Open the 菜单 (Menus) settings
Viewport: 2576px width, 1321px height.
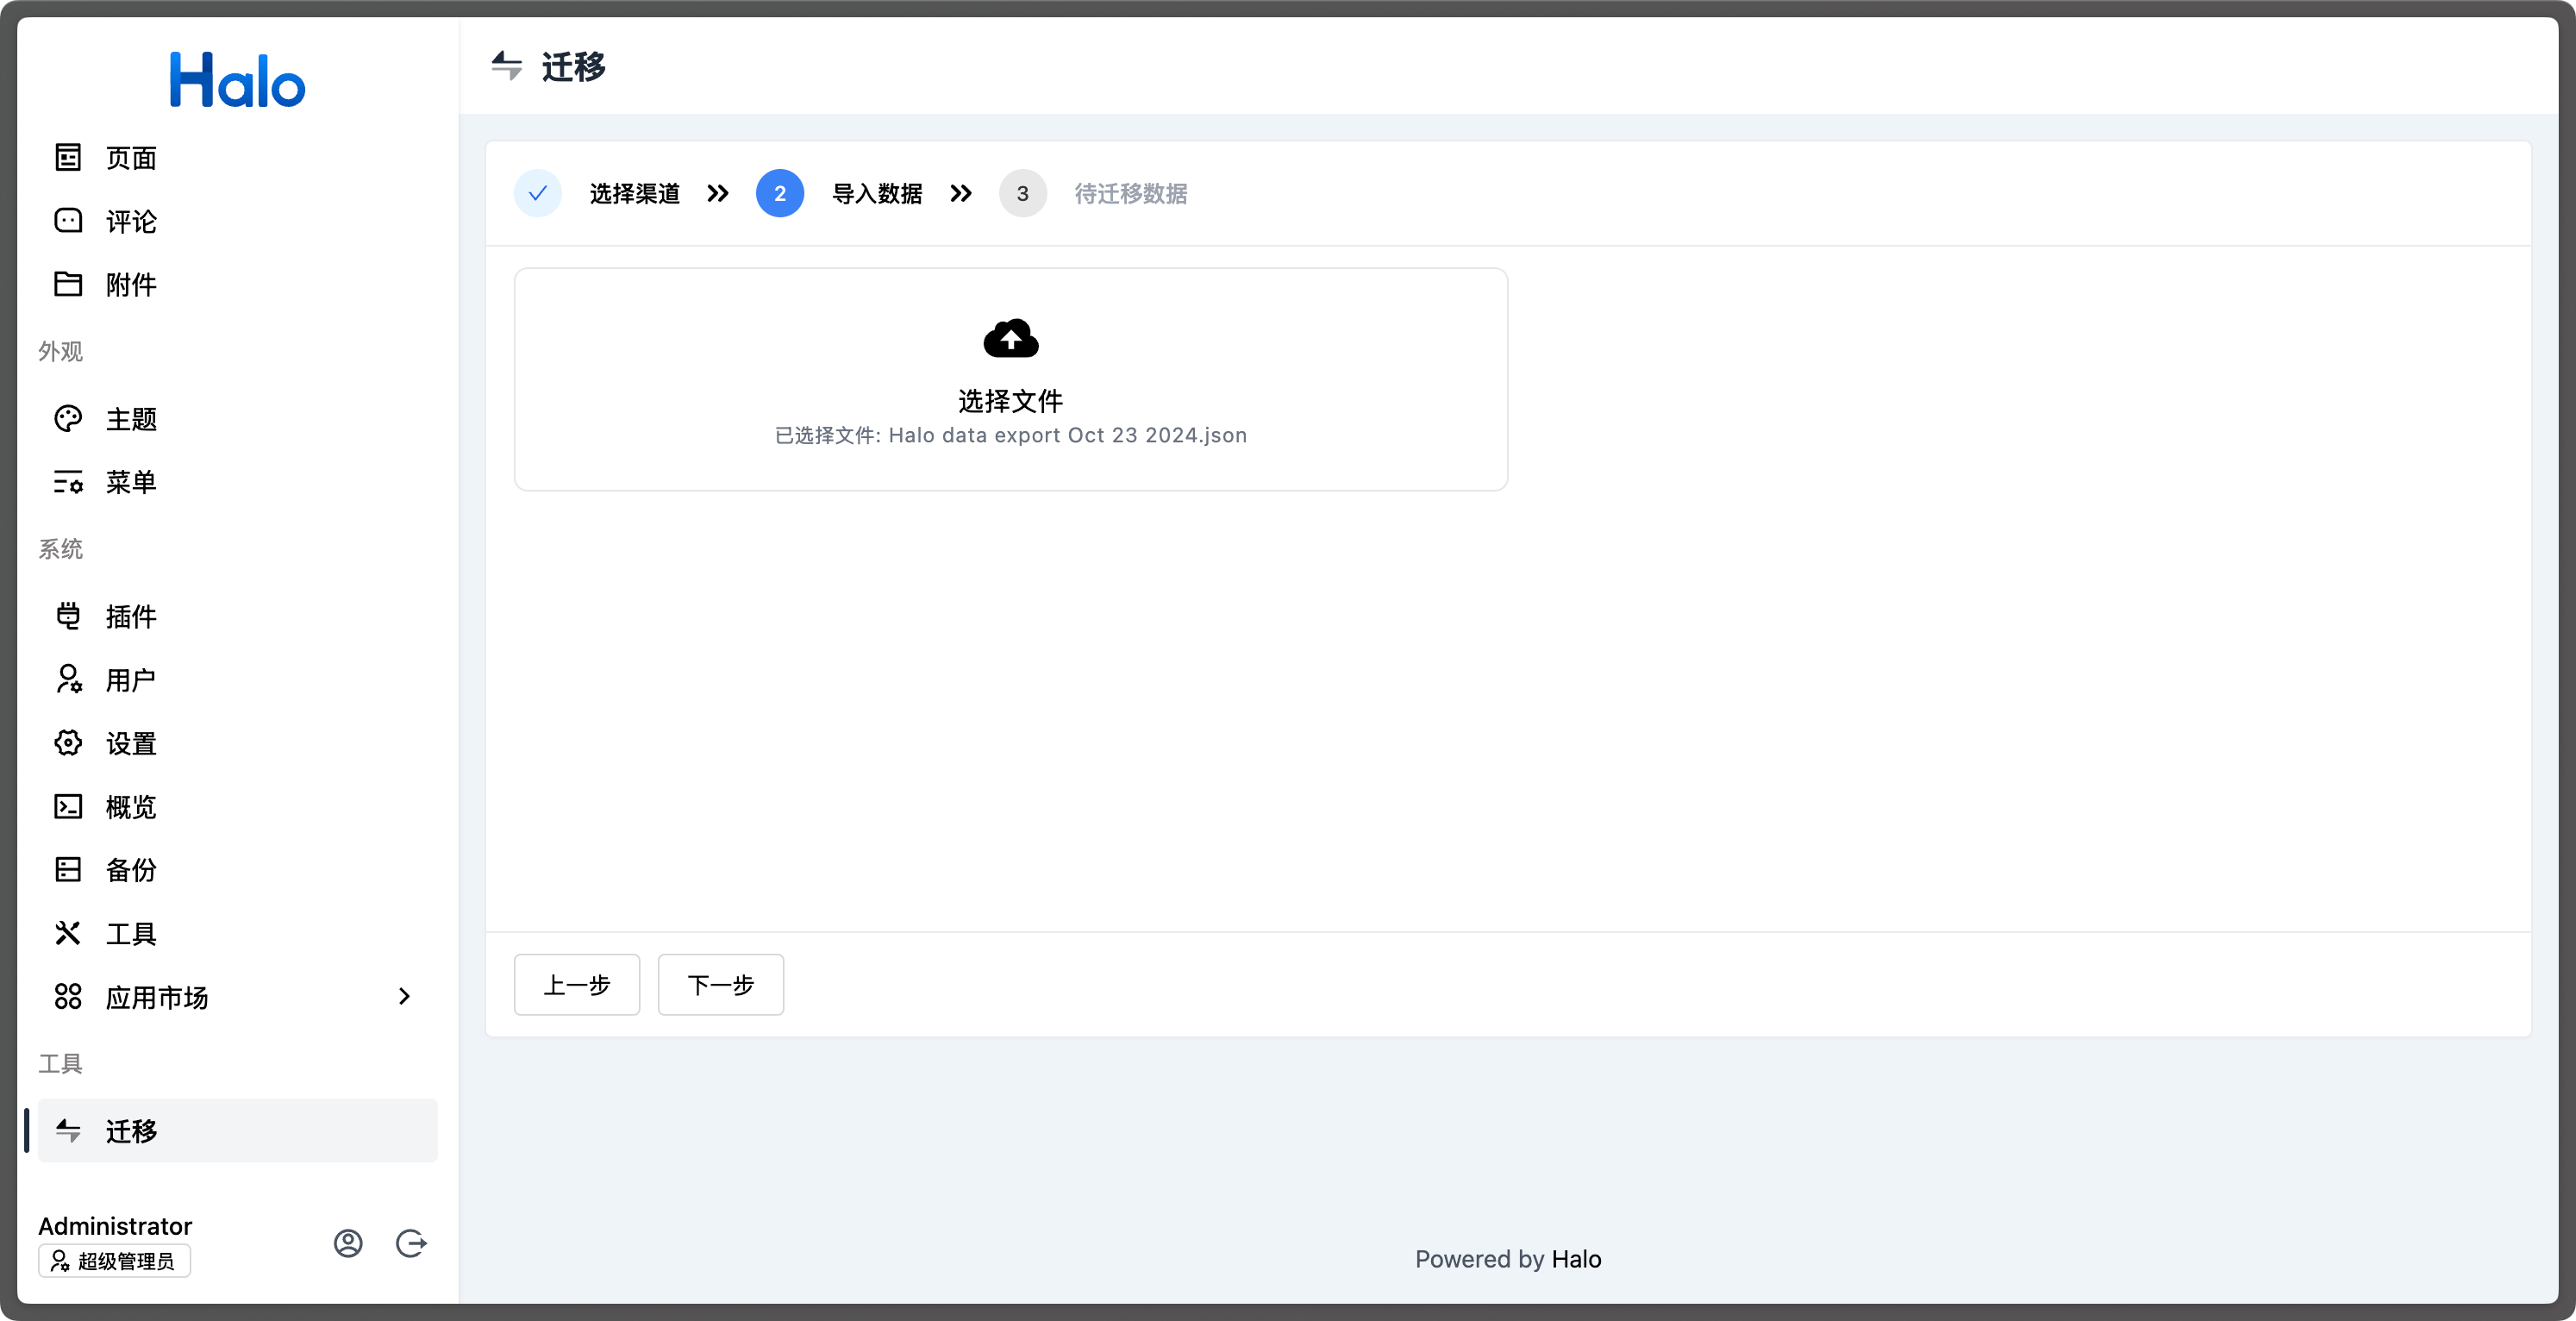(x=130, y=482)
